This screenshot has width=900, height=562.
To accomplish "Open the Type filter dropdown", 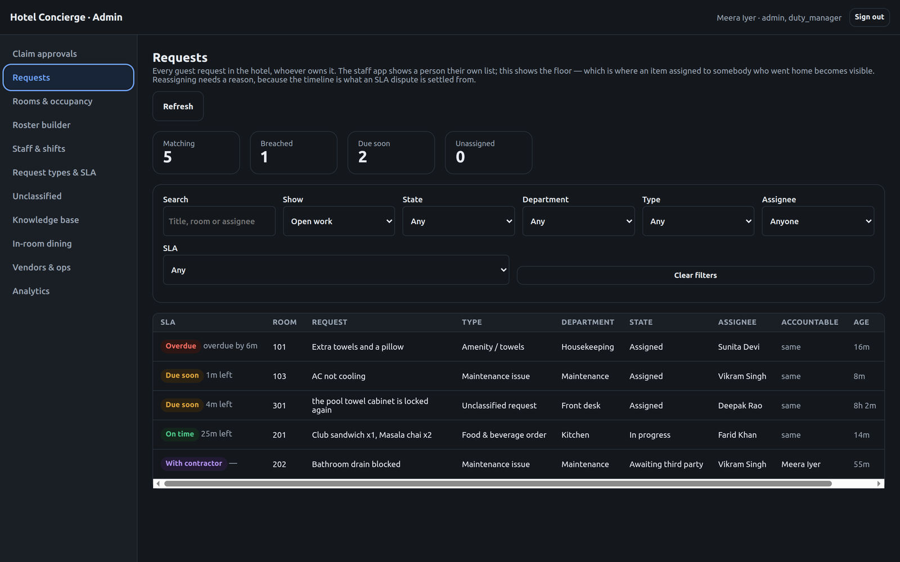I will (698, 221).
